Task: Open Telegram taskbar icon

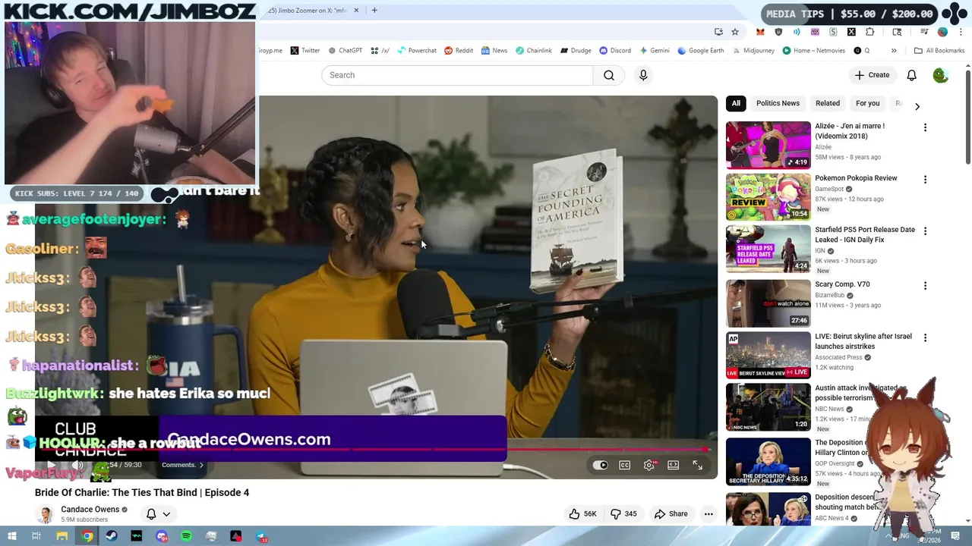Action: tap(261, 536)
